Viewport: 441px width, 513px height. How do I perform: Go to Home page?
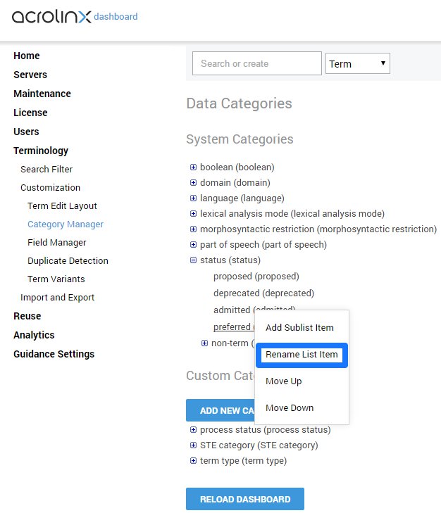tap(27, 56)
